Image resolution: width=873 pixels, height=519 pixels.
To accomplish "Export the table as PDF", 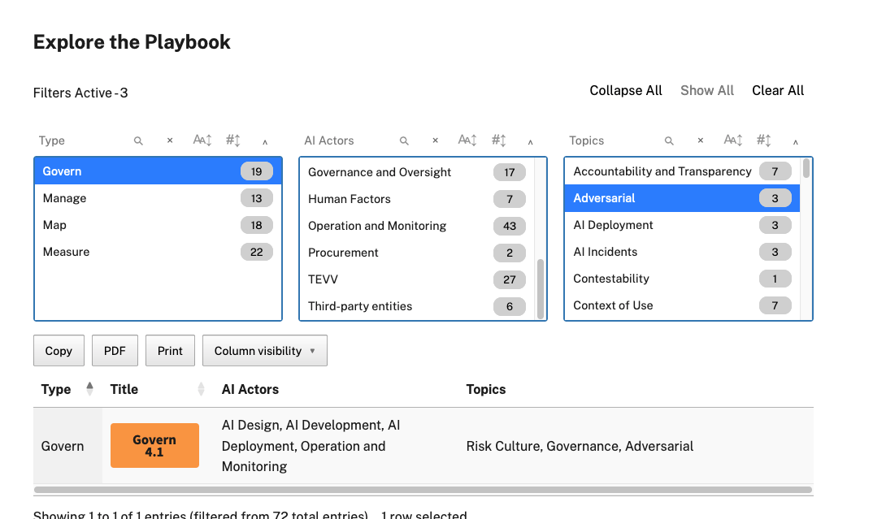I will click(x=115, y=350).
